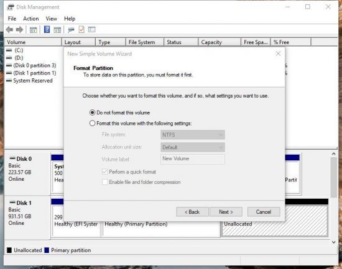
Task: Click the rightmost view settings toolbar icon
Action: pyautogui.click(x=92, y=29)
